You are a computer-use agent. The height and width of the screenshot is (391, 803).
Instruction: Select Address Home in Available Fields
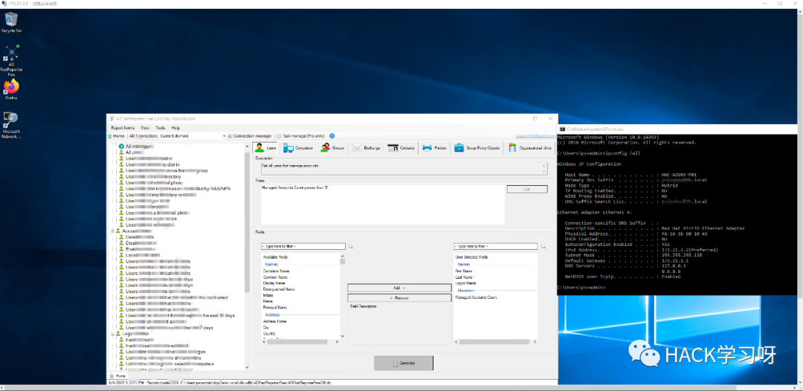click(274, 321)
